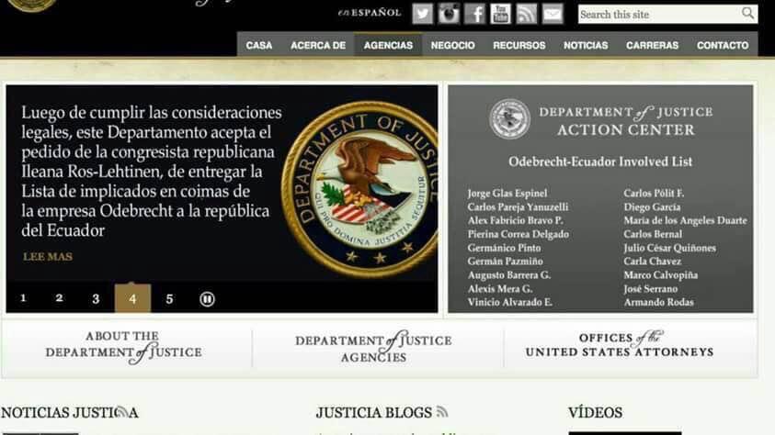Open the Facebook social icon
This screenshot has width=775, height=435.
click(x=475, y=14)
